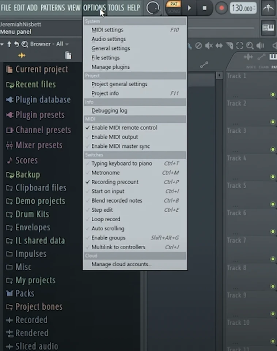This screenshot has height=351, width=277.
Task: Open the Browser - All dropdown arrow
Action: [67, 44]
